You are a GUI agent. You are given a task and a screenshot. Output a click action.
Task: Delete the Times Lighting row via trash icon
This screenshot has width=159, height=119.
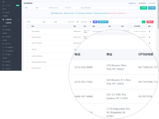[x=149, y=31]
